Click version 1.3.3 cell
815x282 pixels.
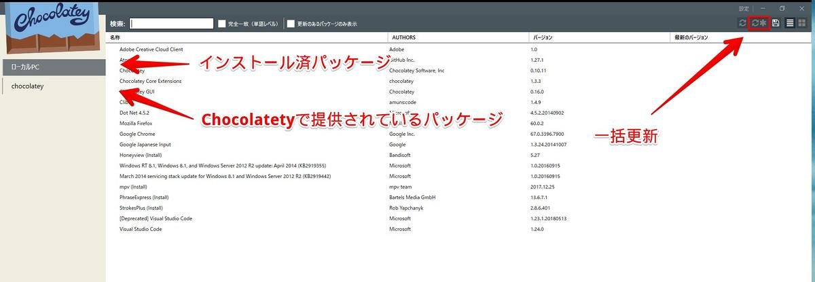[537, 81]
